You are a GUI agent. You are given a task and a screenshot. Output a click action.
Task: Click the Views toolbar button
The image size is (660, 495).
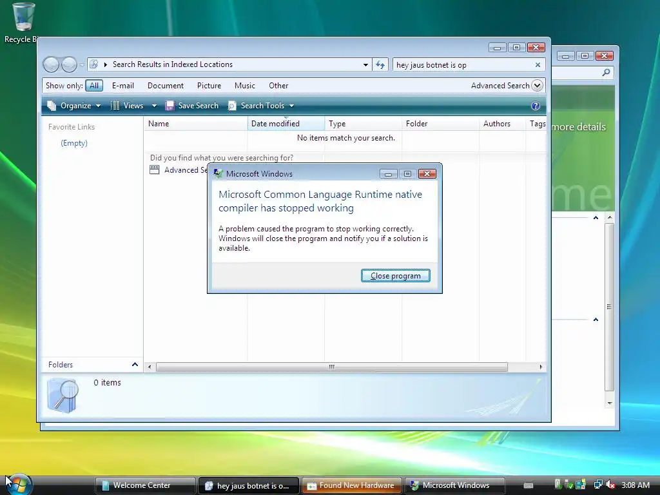point(127,106)
